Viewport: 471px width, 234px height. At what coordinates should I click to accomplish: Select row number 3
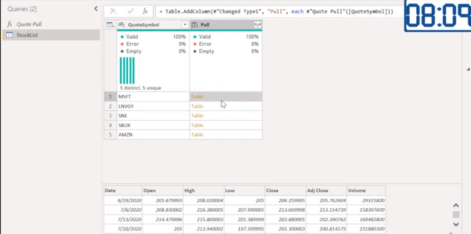(x=110, y=116)
